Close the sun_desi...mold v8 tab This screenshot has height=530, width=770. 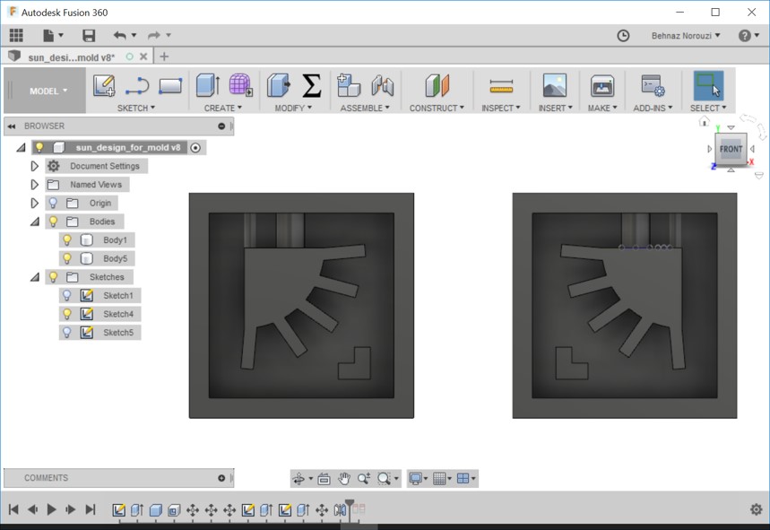(x=143, y=56)
